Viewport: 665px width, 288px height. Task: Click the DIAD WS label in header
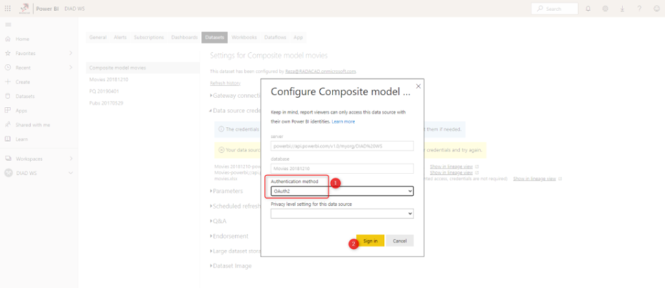75,8
